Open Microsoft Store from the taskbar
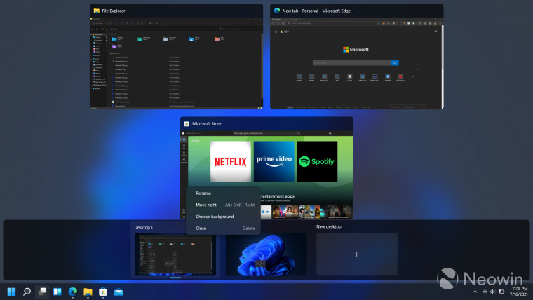 (x=103, y=292)
